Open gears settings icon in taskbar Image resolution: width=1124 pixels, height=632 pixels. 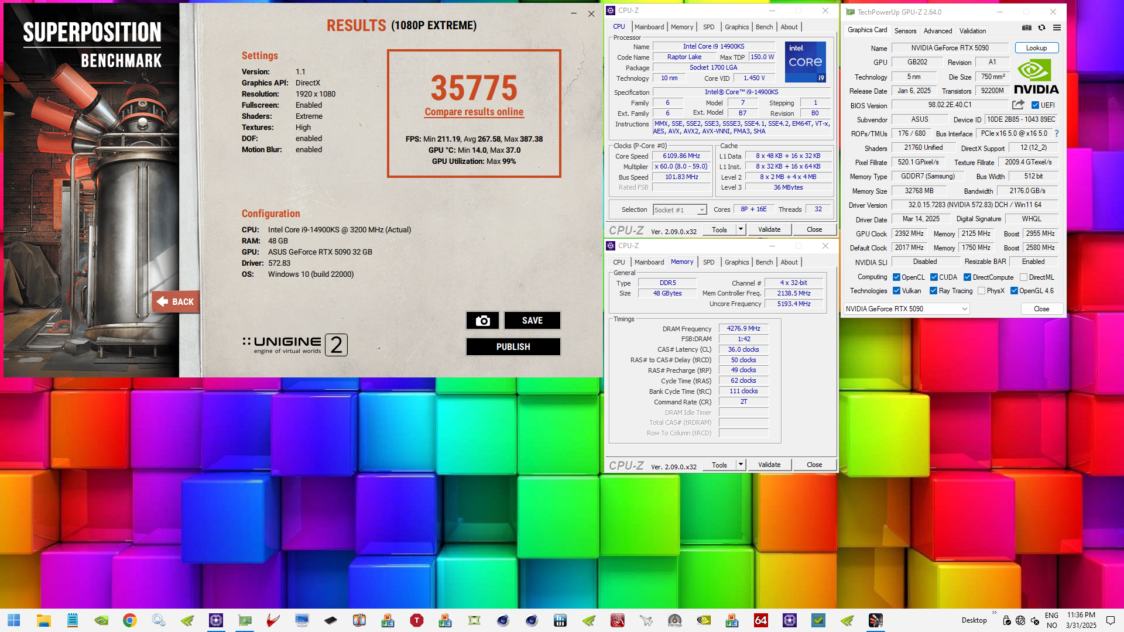point(159,620)
